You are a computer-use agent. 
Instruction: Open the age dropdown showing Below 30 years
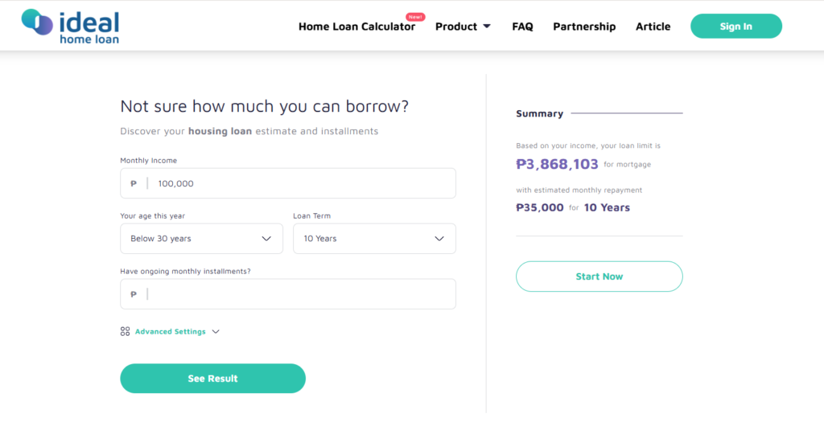click(201, 239)
